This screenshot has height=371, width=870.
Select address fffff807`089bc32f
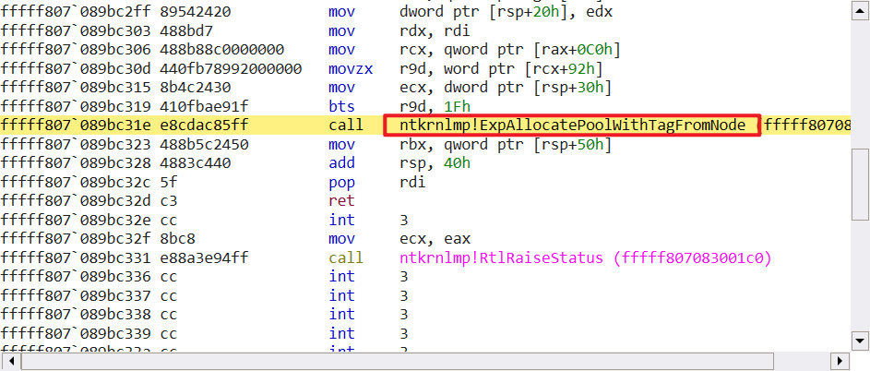coord(75,239)
